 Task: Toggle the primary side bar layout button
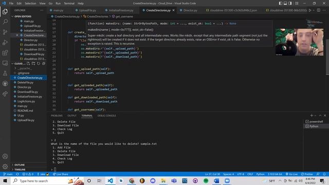pyautogui.click(x=281, y=4)
